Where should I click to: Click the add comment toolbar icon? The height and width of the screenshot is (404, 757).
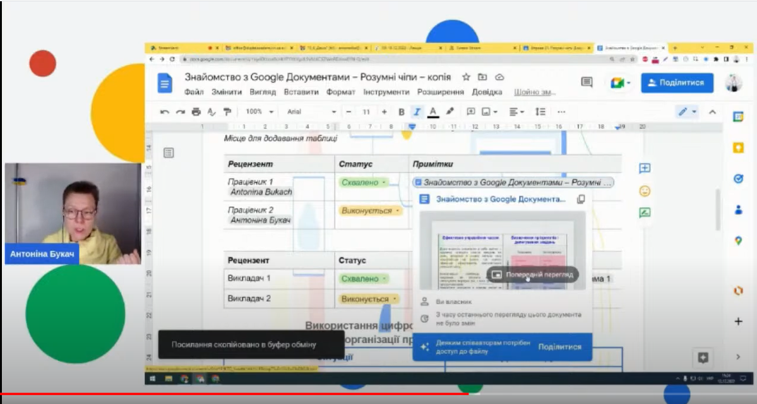(x=471, y=112)
